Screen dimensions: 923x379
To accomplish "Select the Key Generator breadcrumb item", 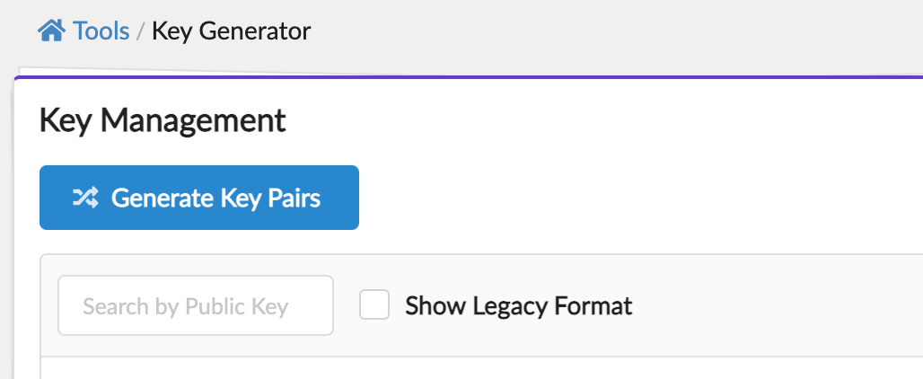I will point(231,31).
